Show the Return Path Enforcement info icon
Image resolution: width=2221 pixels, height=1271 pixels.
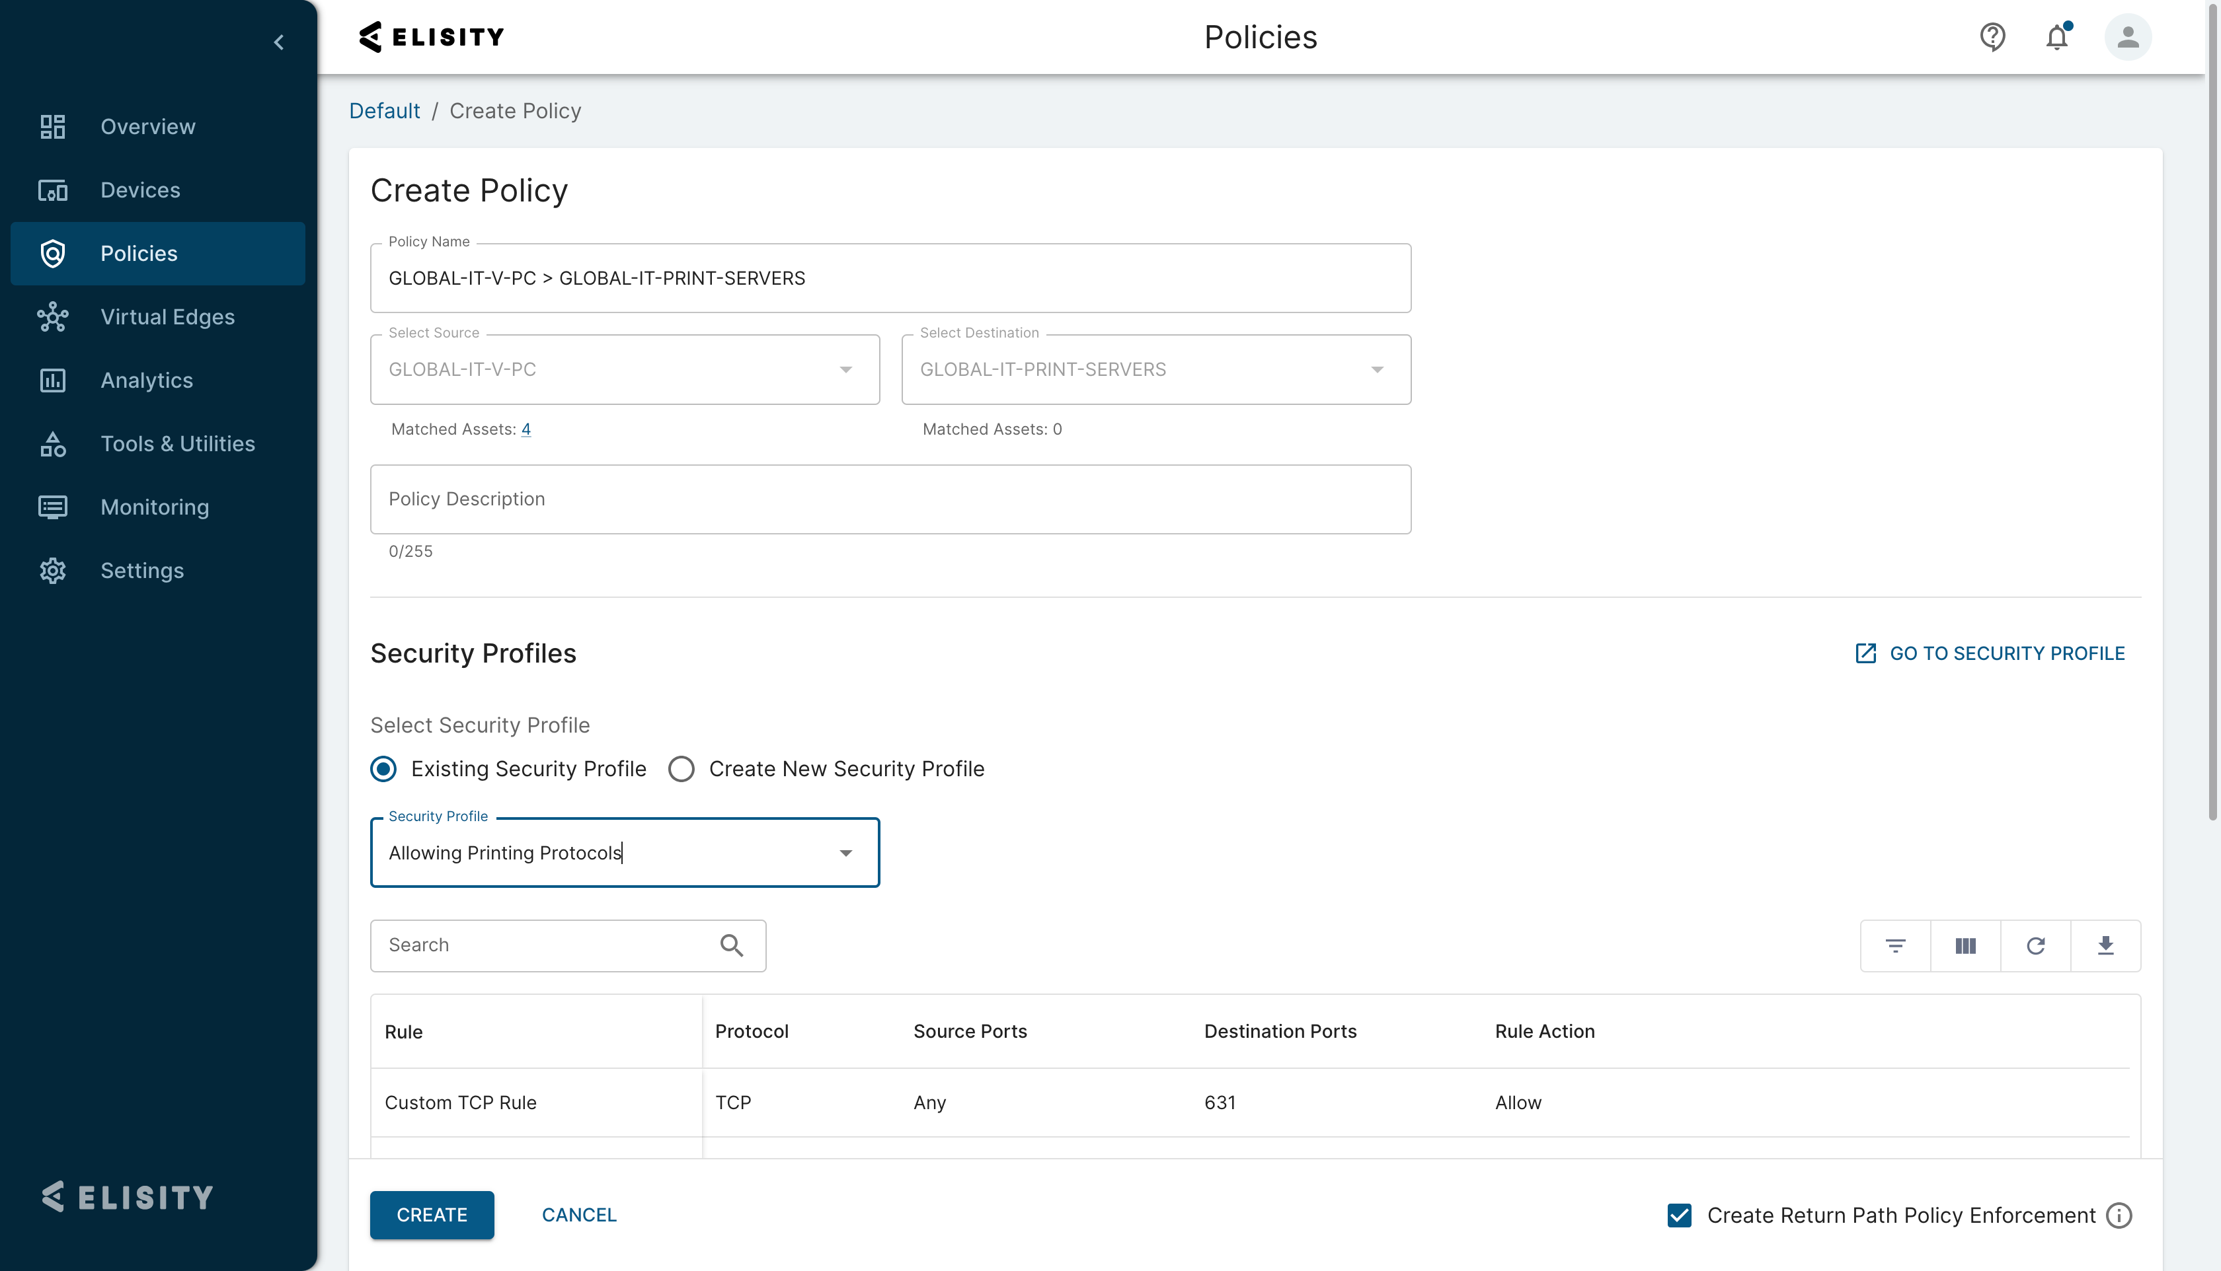(2119, 1215)
